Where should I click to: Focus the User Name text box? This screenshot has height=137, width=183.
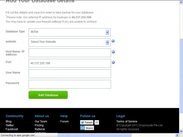[x=70, y=74]
